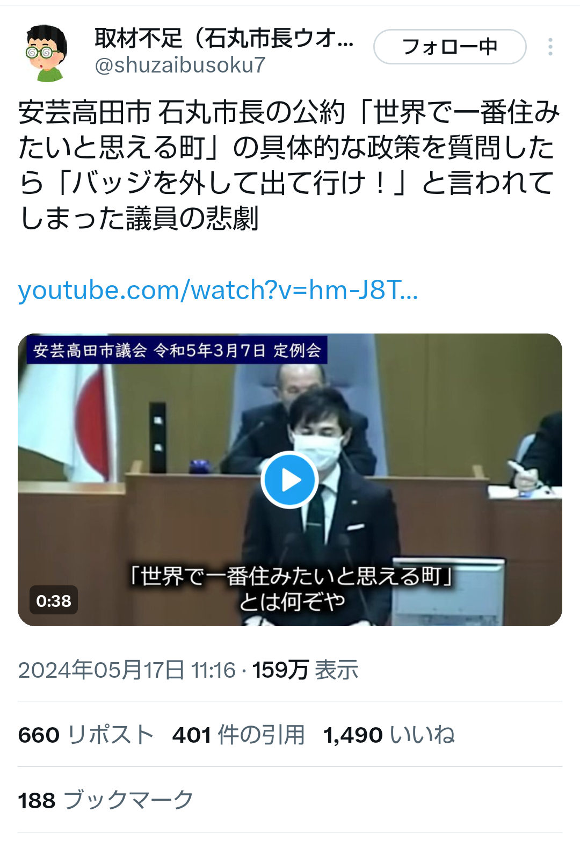The height and width of the screenshot is (848, 580).
Task: View the 660 リポスト list
Action: click(86, 734)
